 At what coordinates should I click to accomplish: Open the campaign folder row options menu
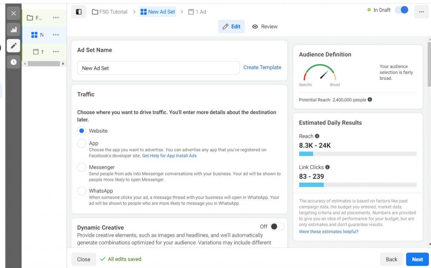click(56, 18)
